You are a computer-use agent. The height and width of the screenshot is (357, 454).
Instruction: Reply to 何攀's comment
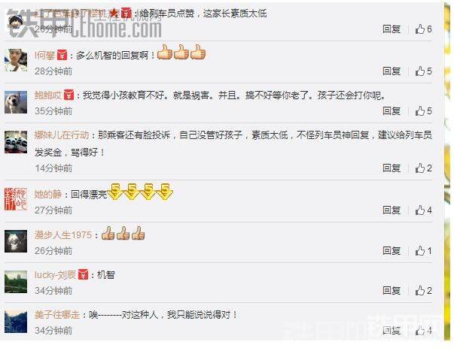coord(392,71)
